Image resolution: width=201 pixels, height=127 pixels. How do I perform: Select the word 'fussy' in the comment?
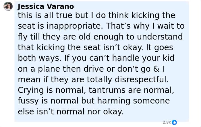tap(28, 101)
